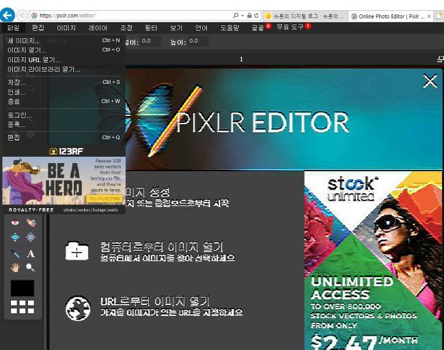Select the Type text tool

(31, 254)
